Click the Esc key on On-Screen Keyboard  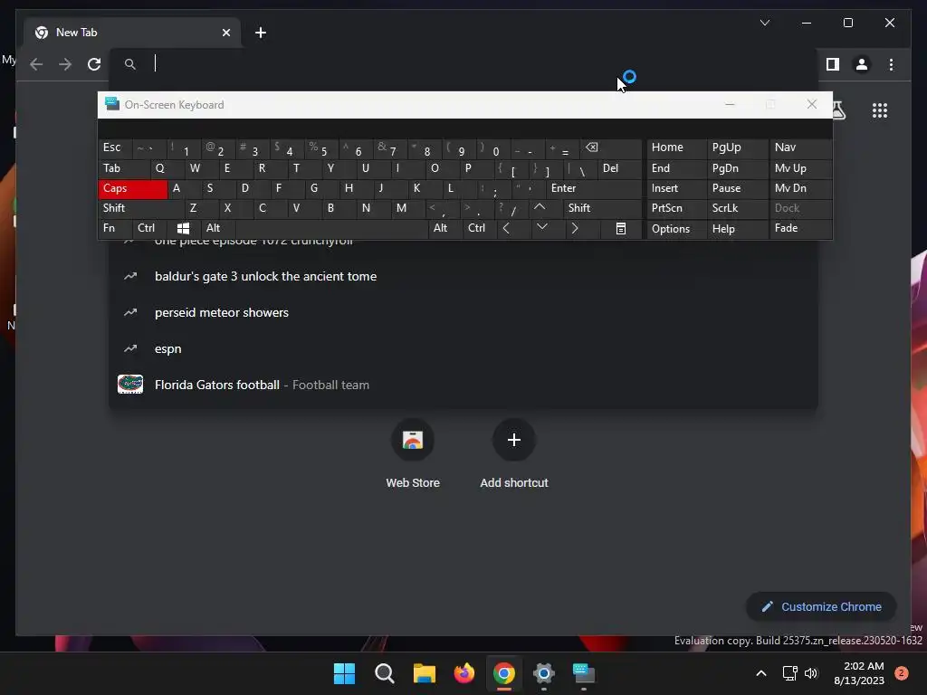coord(115,148)
